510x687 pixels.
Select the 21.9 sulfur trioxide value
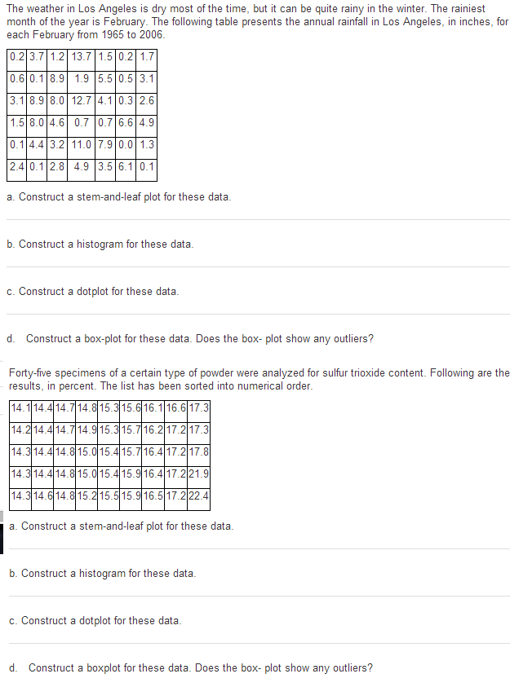[x=198, y=473]
